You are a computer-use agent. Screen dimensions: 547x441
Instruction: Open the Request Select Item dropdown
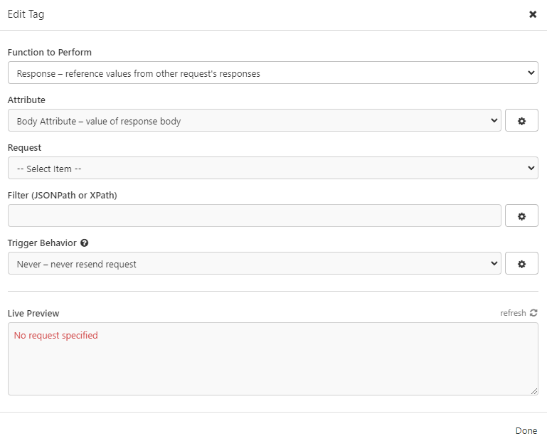[273, 168]
